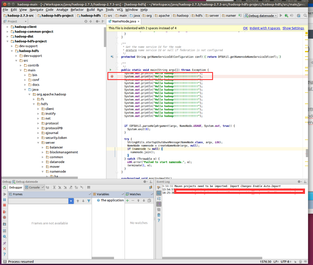
Task: Click the Make Project build icon
Action: click(240, 15)
